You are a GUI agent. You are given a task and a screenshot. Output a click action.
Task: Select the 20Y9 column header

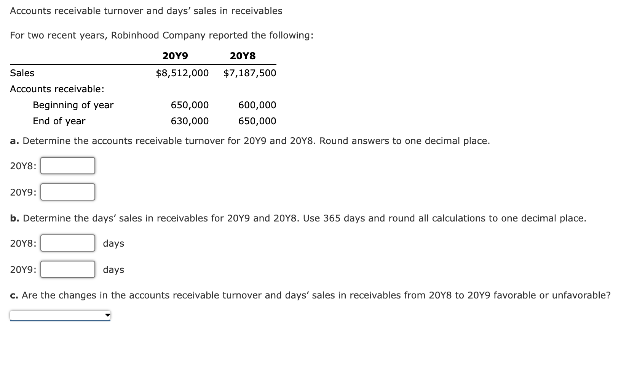[176, 55]
